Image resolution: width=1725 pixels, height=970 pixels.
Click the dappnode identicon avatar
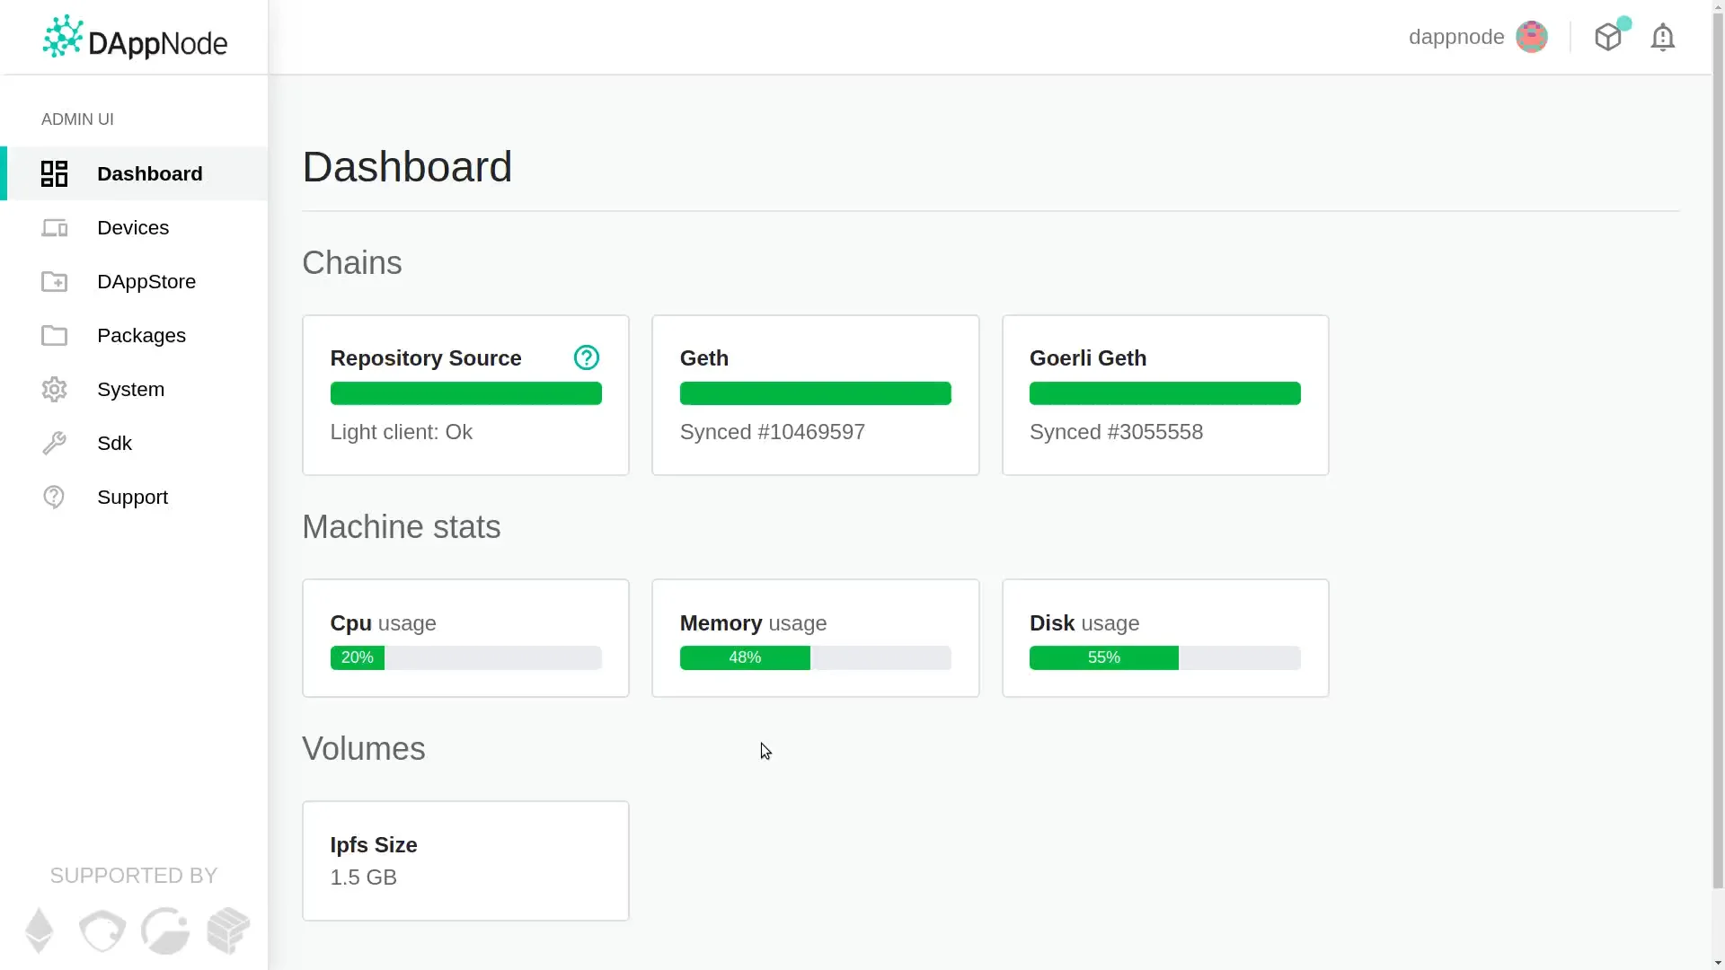[x=1533, y=37]
